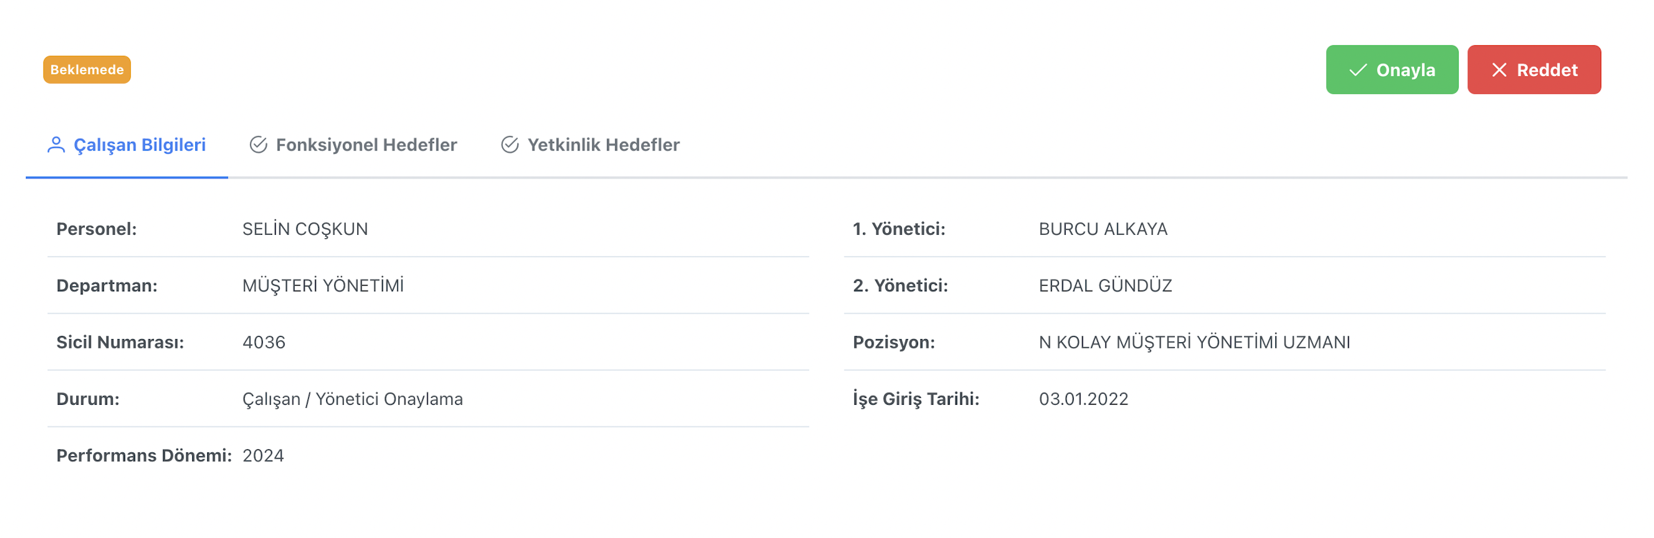Switch to the Fonksiyonel Hedefler tab

click(x=353, y=145)
